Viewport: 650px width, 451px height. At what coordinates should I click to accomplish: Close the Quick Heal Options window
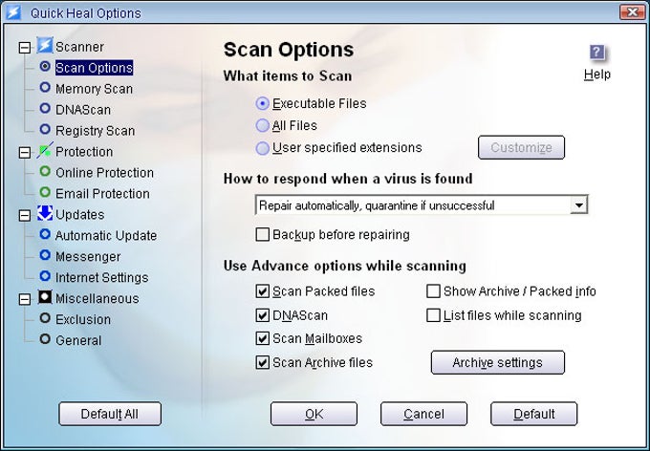(x=632, y=12)
